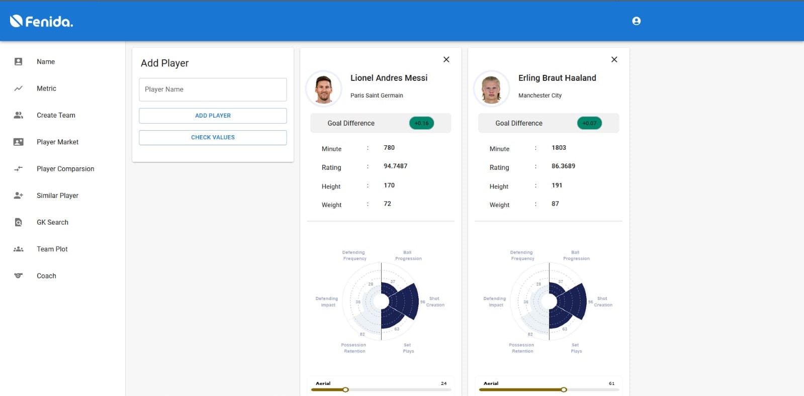Click Messi's Aerial value 24
Screen dimensions: 804x396
443,383
